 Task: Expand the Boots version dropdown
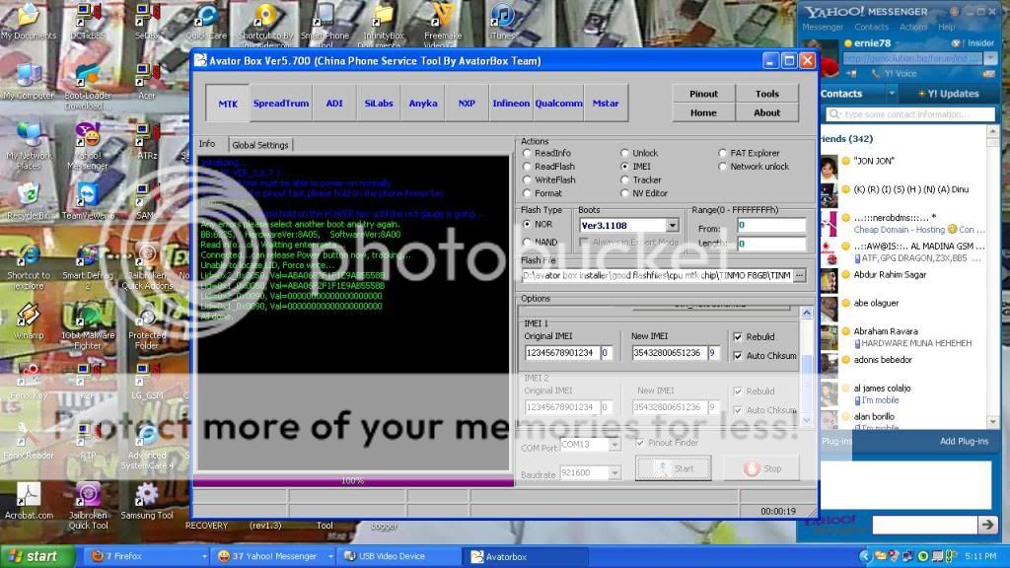[672, 226]
